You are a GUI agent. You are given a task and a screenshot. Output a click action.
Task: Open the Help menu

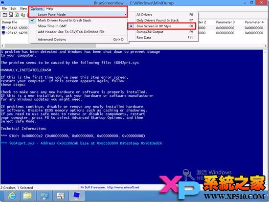click(50, 9)
